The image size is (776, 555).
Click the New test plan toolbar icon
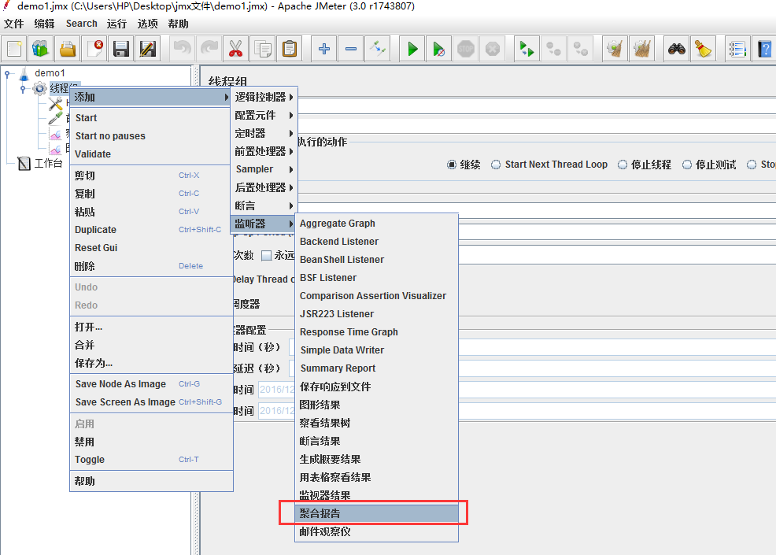pyautogui.click(x=14, y=49)
